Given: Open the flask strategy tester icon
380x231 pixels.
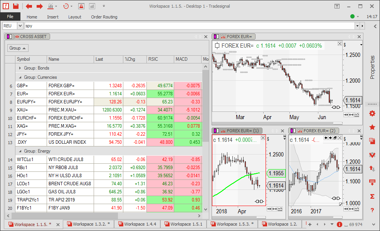Looking at the screenshot, I should pyautogui.click(x=81, y=6).
